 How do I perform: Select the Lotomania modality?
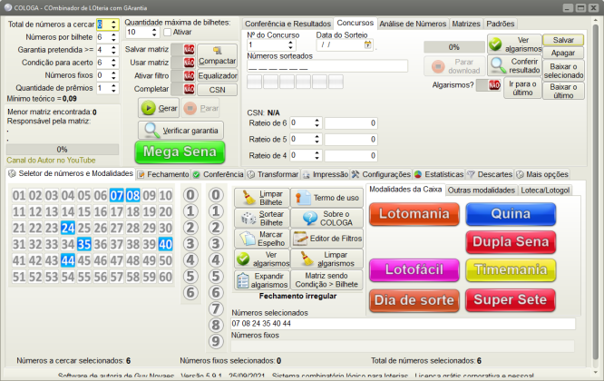pos(414,214)
